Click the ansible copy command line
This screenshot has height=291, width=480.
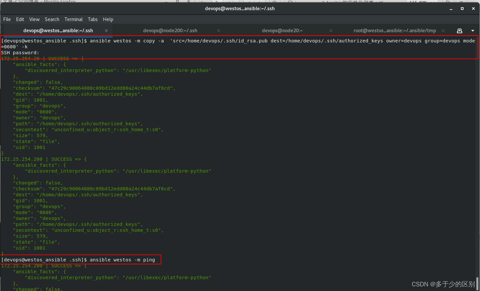coord(238,44)
